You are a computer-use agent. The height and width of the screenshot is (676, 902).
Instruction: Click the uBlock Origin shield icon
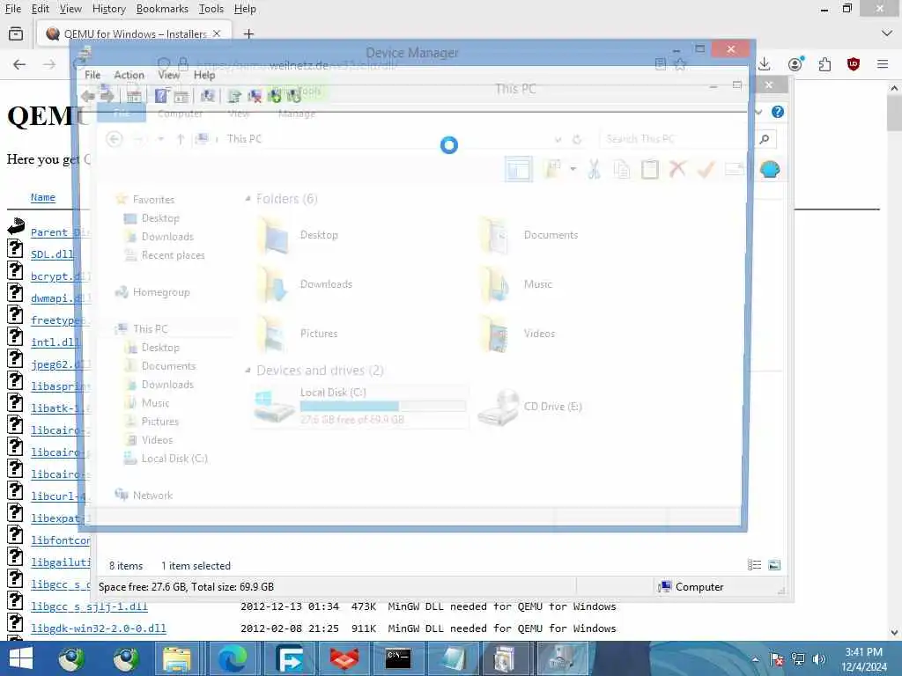tap(854, 63)
